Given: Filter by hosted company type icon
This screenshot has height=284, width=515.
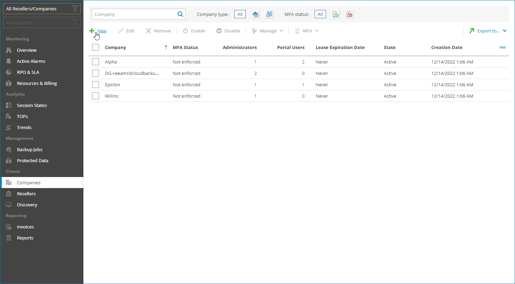Looking at the screenshot, I should click(x=269, y=14).
